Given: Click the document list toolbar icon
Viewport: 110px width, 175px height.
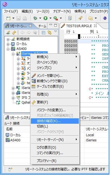Looking at the screenshot, I should pos(70,18).
